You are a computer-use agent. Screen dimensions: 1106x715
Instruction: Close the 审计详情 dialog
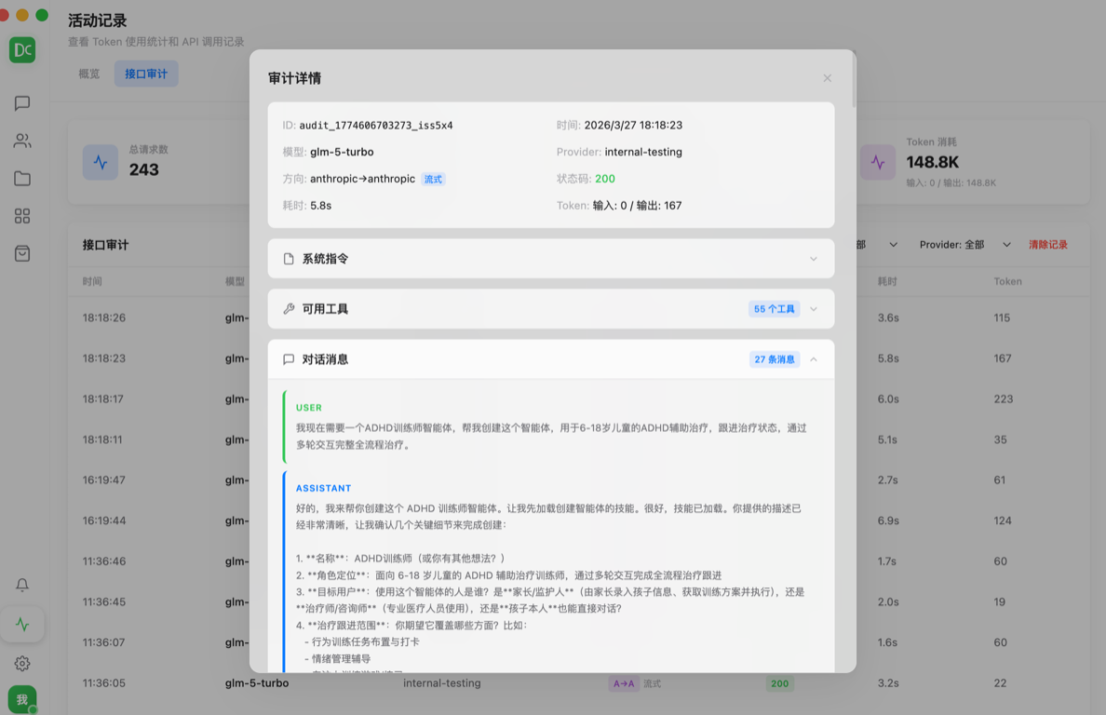827,78
